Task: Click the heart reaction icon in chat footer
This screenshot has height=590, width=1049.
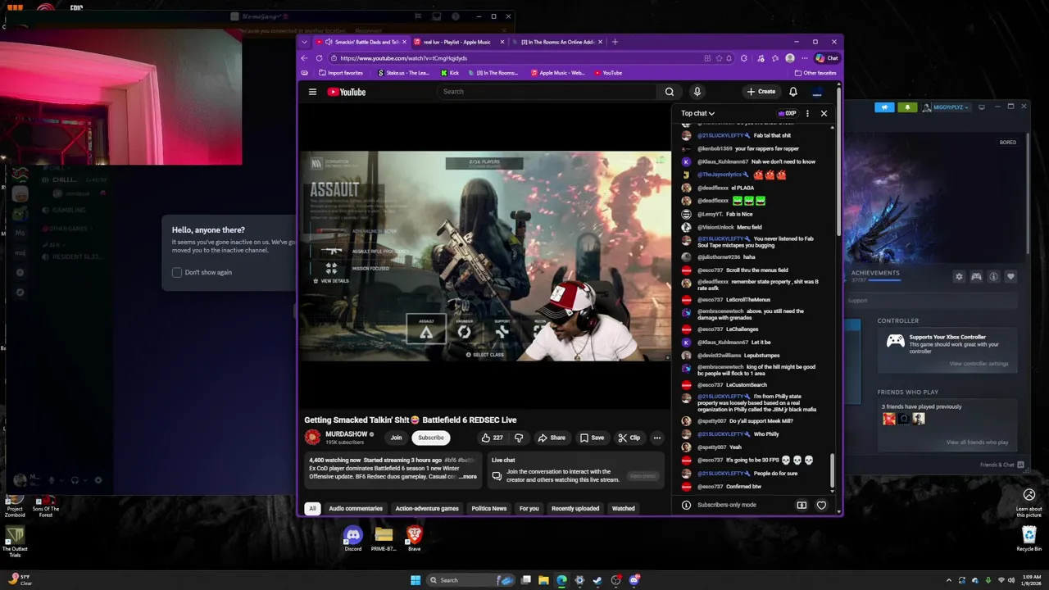Action: tap(821, 505)
